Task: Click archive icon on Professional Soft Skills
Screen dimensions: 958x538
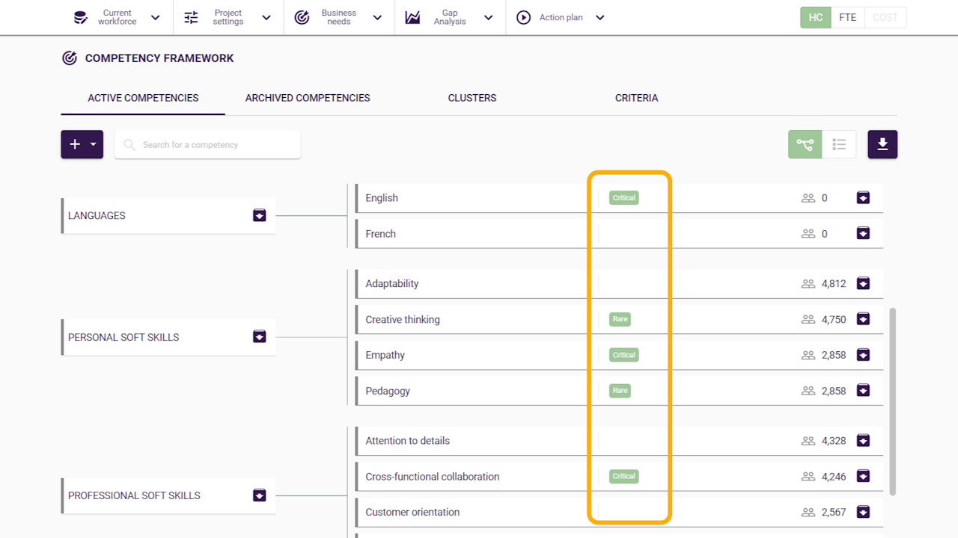Action: point(259,495)
